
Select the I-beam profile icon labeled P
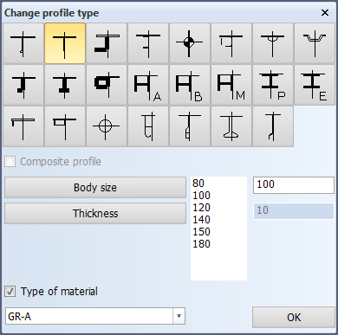tap(273, 85)
